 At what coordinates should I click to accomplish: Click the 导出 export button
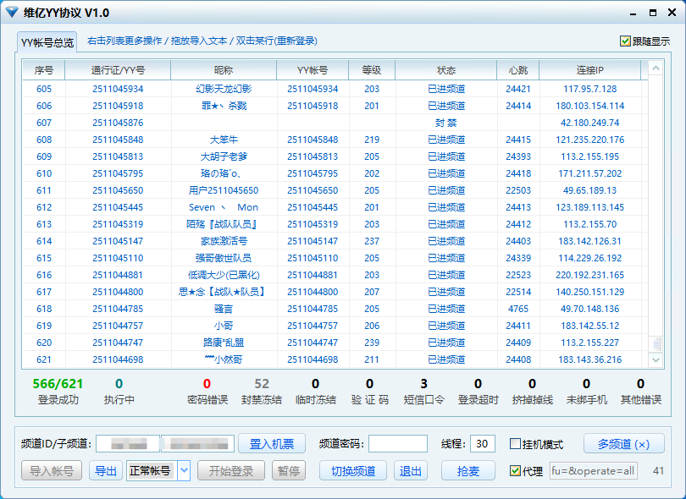pos(105,471)
